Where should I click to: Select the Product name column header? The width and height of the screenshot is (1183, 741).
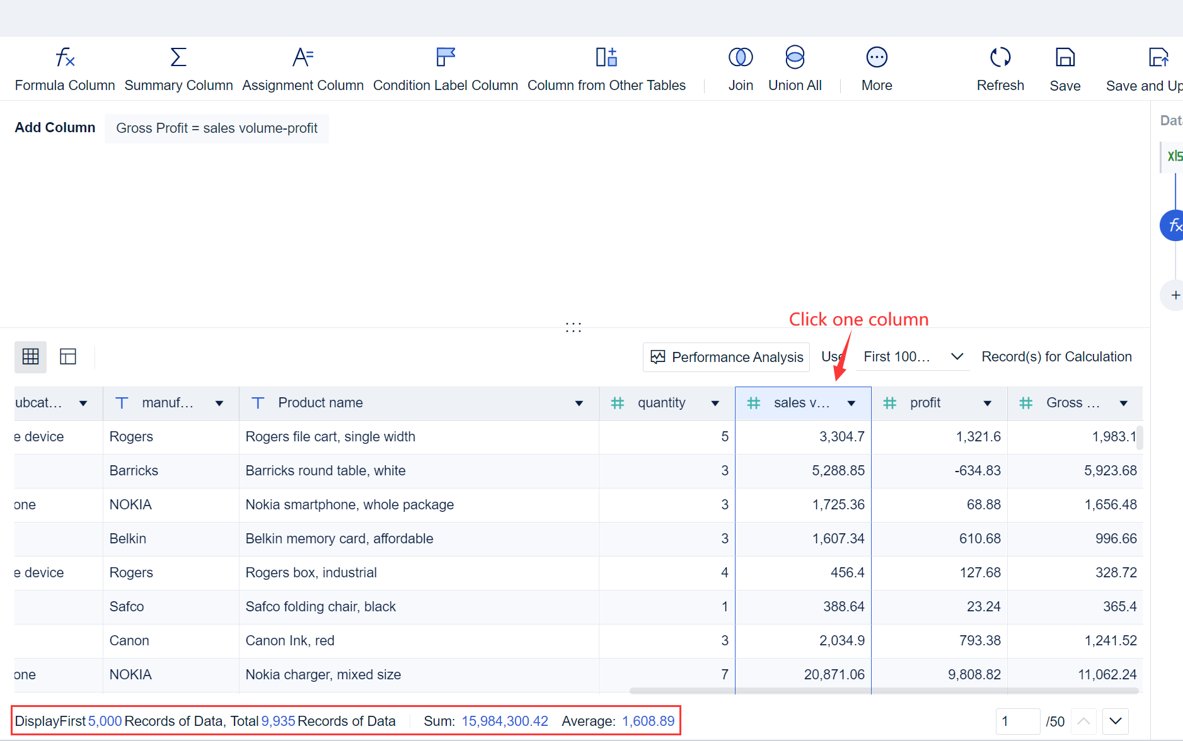(x=419, y=403)
